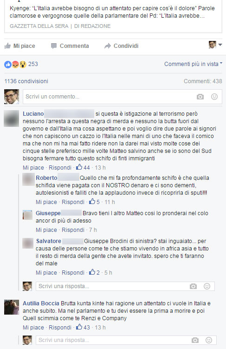Click Gazzetta della Sera article preview

click(113, 16)
